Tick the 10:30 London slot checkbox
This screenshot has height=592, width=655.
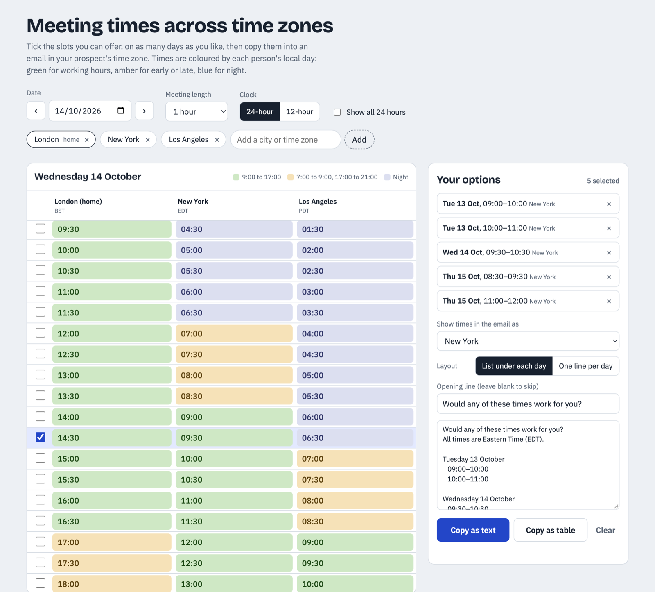pyautogui.click(x=41, y=270)
